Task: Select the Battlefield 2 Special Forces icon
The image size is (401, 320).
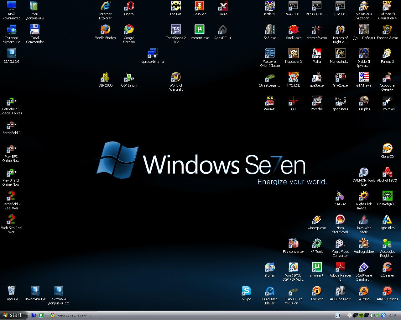Action: click(x=11, y=101)
